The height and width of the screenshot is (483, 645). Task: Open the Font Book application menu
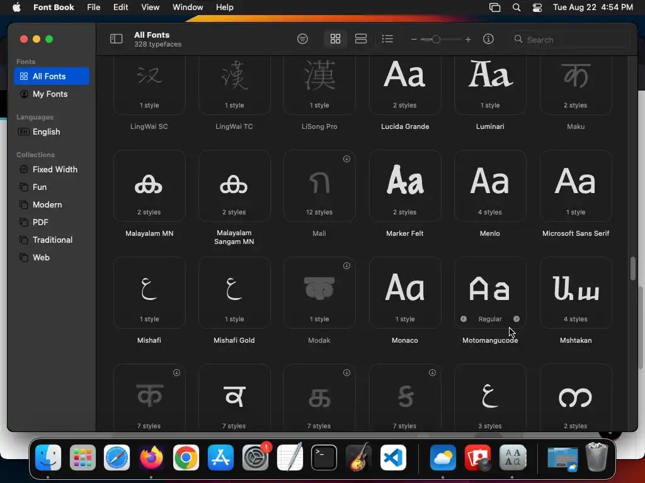(x=54, y=8)
